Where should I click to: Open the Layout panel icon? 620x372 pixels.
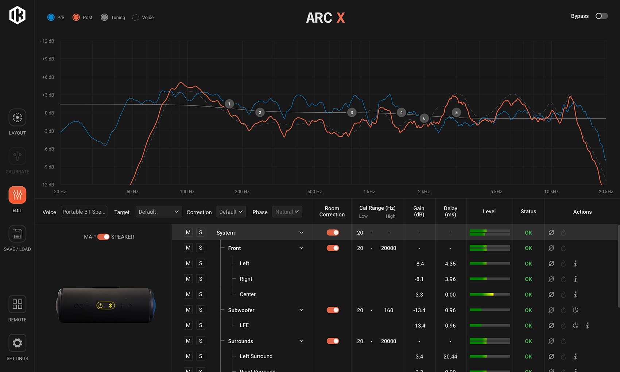coord(17,117)
